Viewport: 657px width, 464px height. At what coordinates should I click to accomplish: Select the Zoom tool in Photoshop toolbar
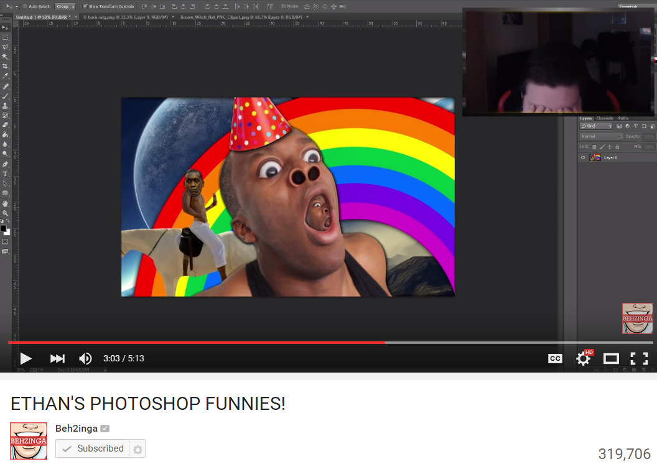click(x=5, y=213)
